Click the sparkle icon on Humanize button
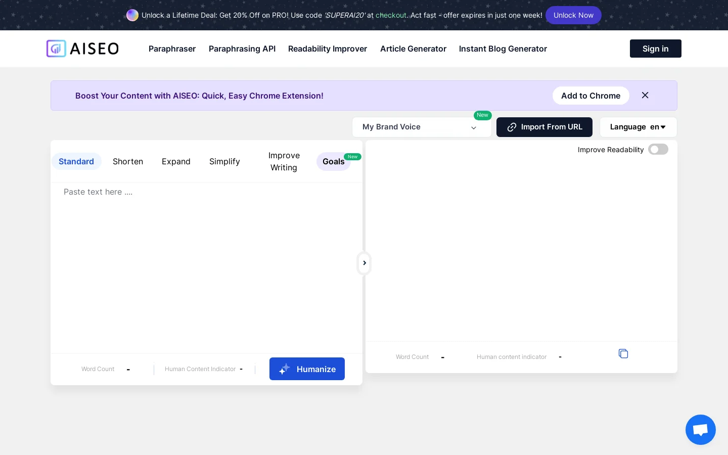The height and width of the screenshot is (455, 728). point(285,369)
